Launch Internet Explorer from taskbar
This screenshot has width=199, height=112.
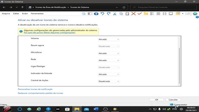[39, 109]
